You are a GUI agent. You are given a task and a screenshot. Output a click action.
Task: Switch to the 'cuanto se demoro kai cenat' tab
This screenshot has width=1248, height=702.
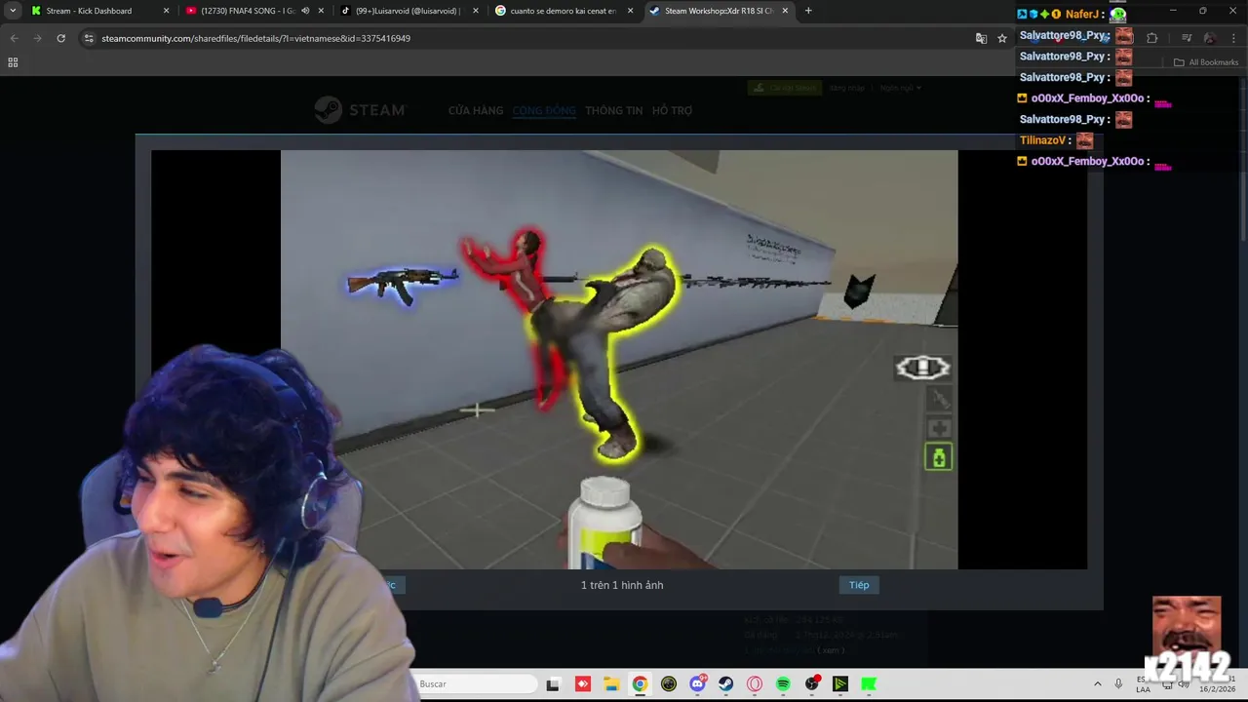click(564, 11)
